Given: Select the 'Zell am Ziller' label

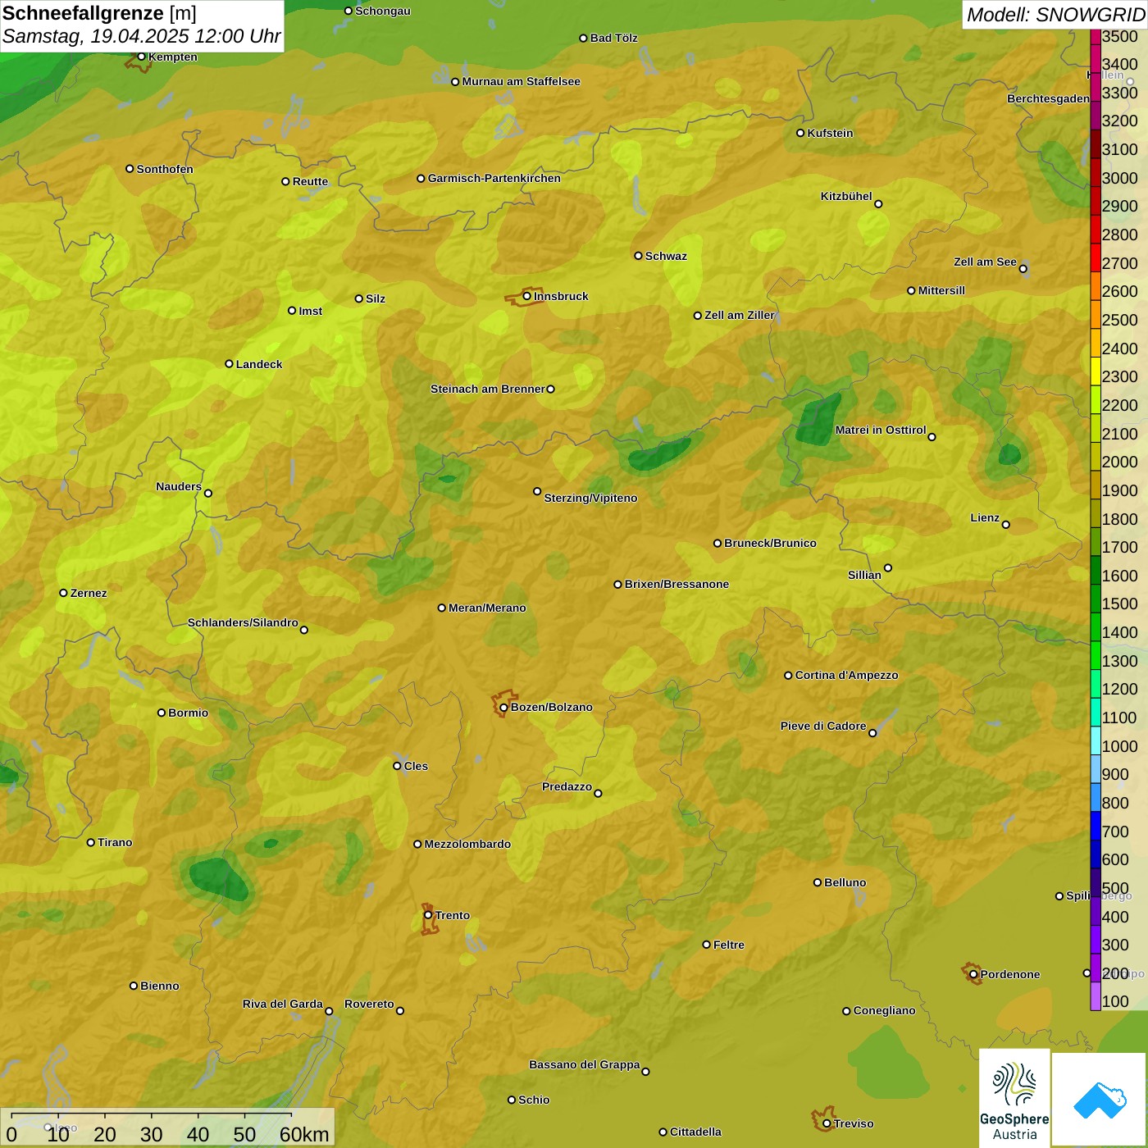Looking at the screenshot, I should pos(740,315).
